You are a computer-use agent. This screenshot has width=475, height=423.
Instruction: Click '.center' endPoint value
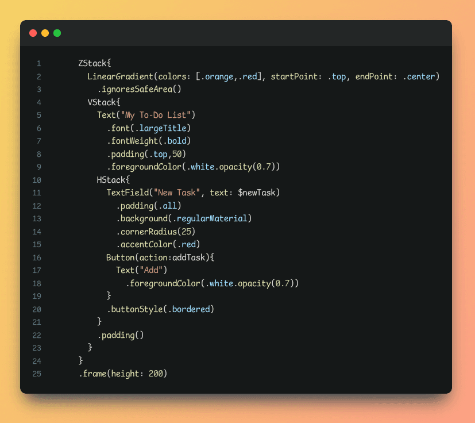(419, 76)
